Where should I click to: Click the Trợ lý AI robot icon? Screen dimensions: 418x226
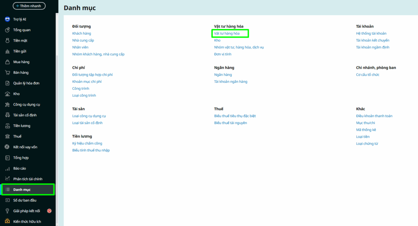pos(7,19)
